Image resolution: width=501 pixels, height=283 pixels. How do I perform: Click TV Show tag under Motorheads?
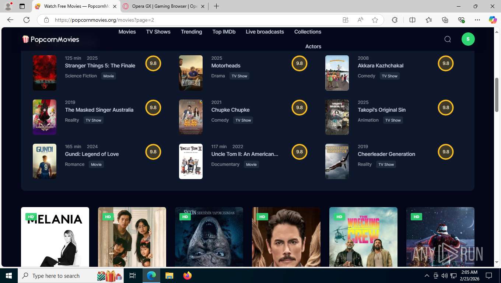(x=239, y=76)
